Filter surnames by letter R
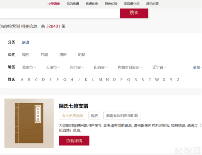This screenshot has width=202, height=155. click(x=136, y=80)
